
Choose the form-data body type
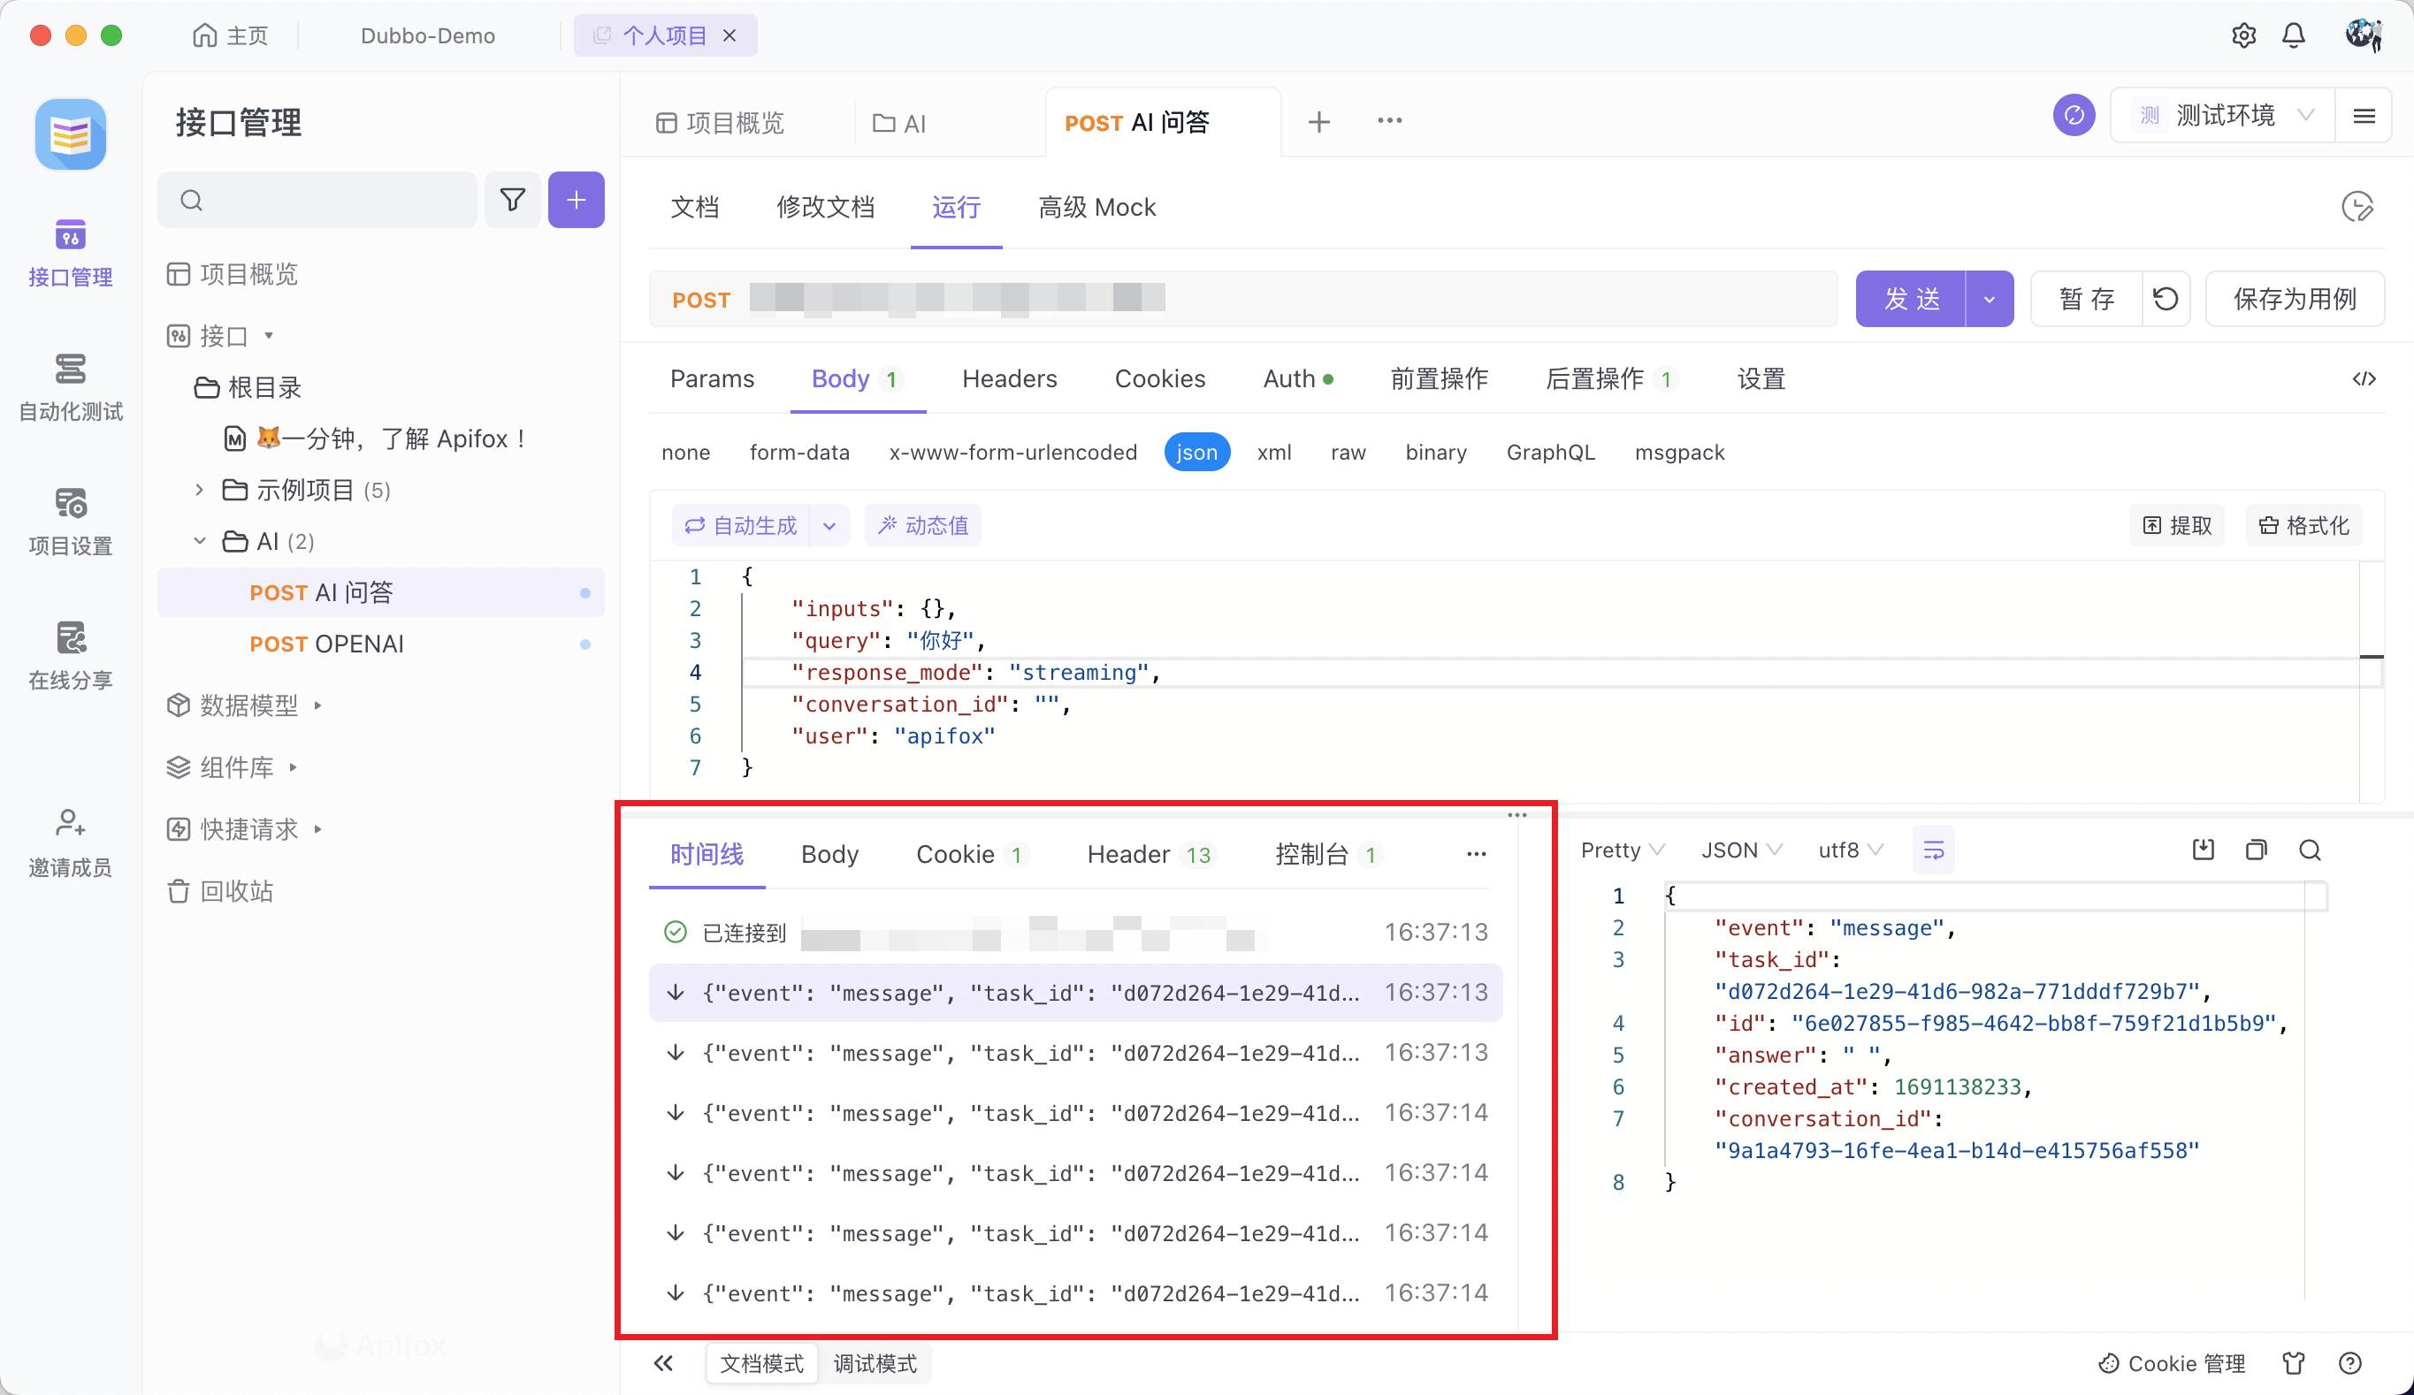[799, 452]
